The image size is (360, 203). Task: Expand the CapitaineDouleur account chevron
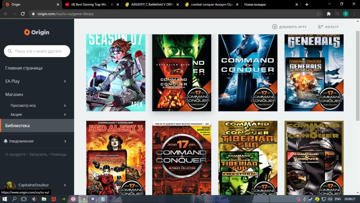click(x=65, y=185)
